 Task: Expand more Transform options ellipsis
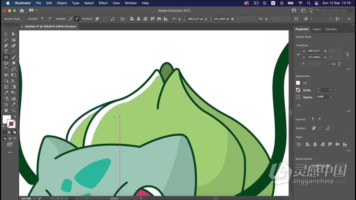tap(348, 69)
